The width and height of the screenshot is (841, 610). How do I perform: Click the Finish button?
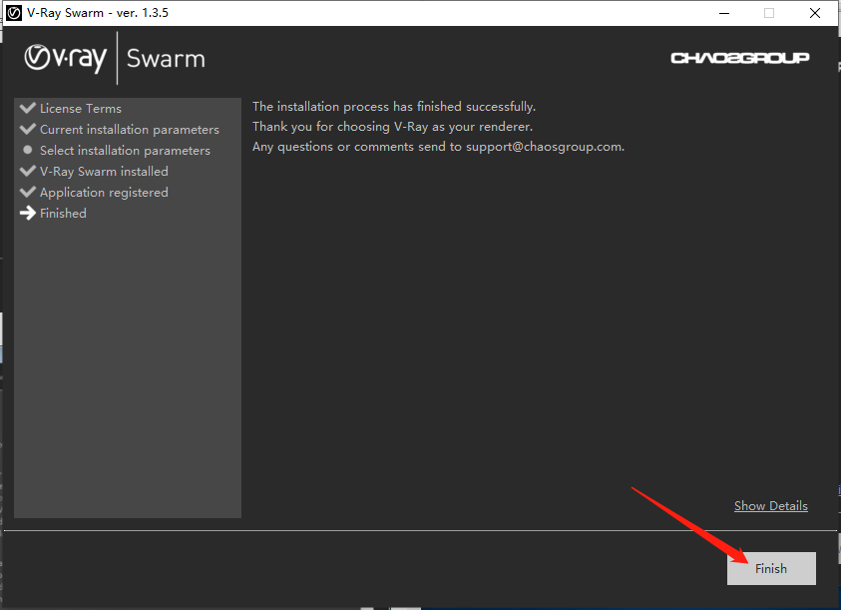(x=771, y=569)
